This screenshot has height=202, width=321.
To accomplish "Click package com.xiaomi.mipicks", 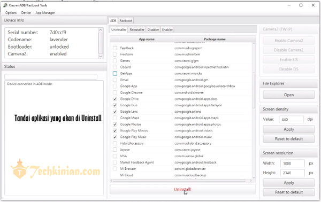I will [188, 73].
